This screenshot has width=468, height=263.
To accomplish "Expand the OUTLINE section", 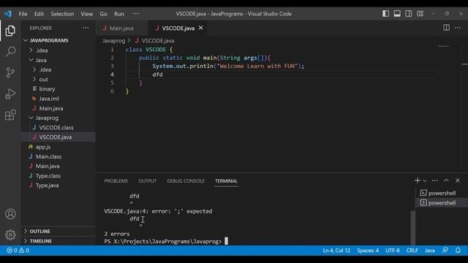I will [x=58, y=231].
